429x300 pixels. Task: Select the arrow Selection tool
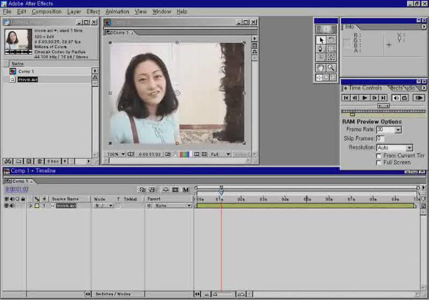(x=321, y=40)
